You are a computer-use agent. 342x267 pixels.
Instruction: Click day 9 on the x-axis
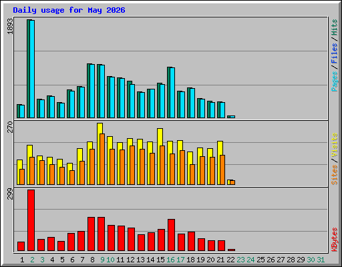[102, 260]
